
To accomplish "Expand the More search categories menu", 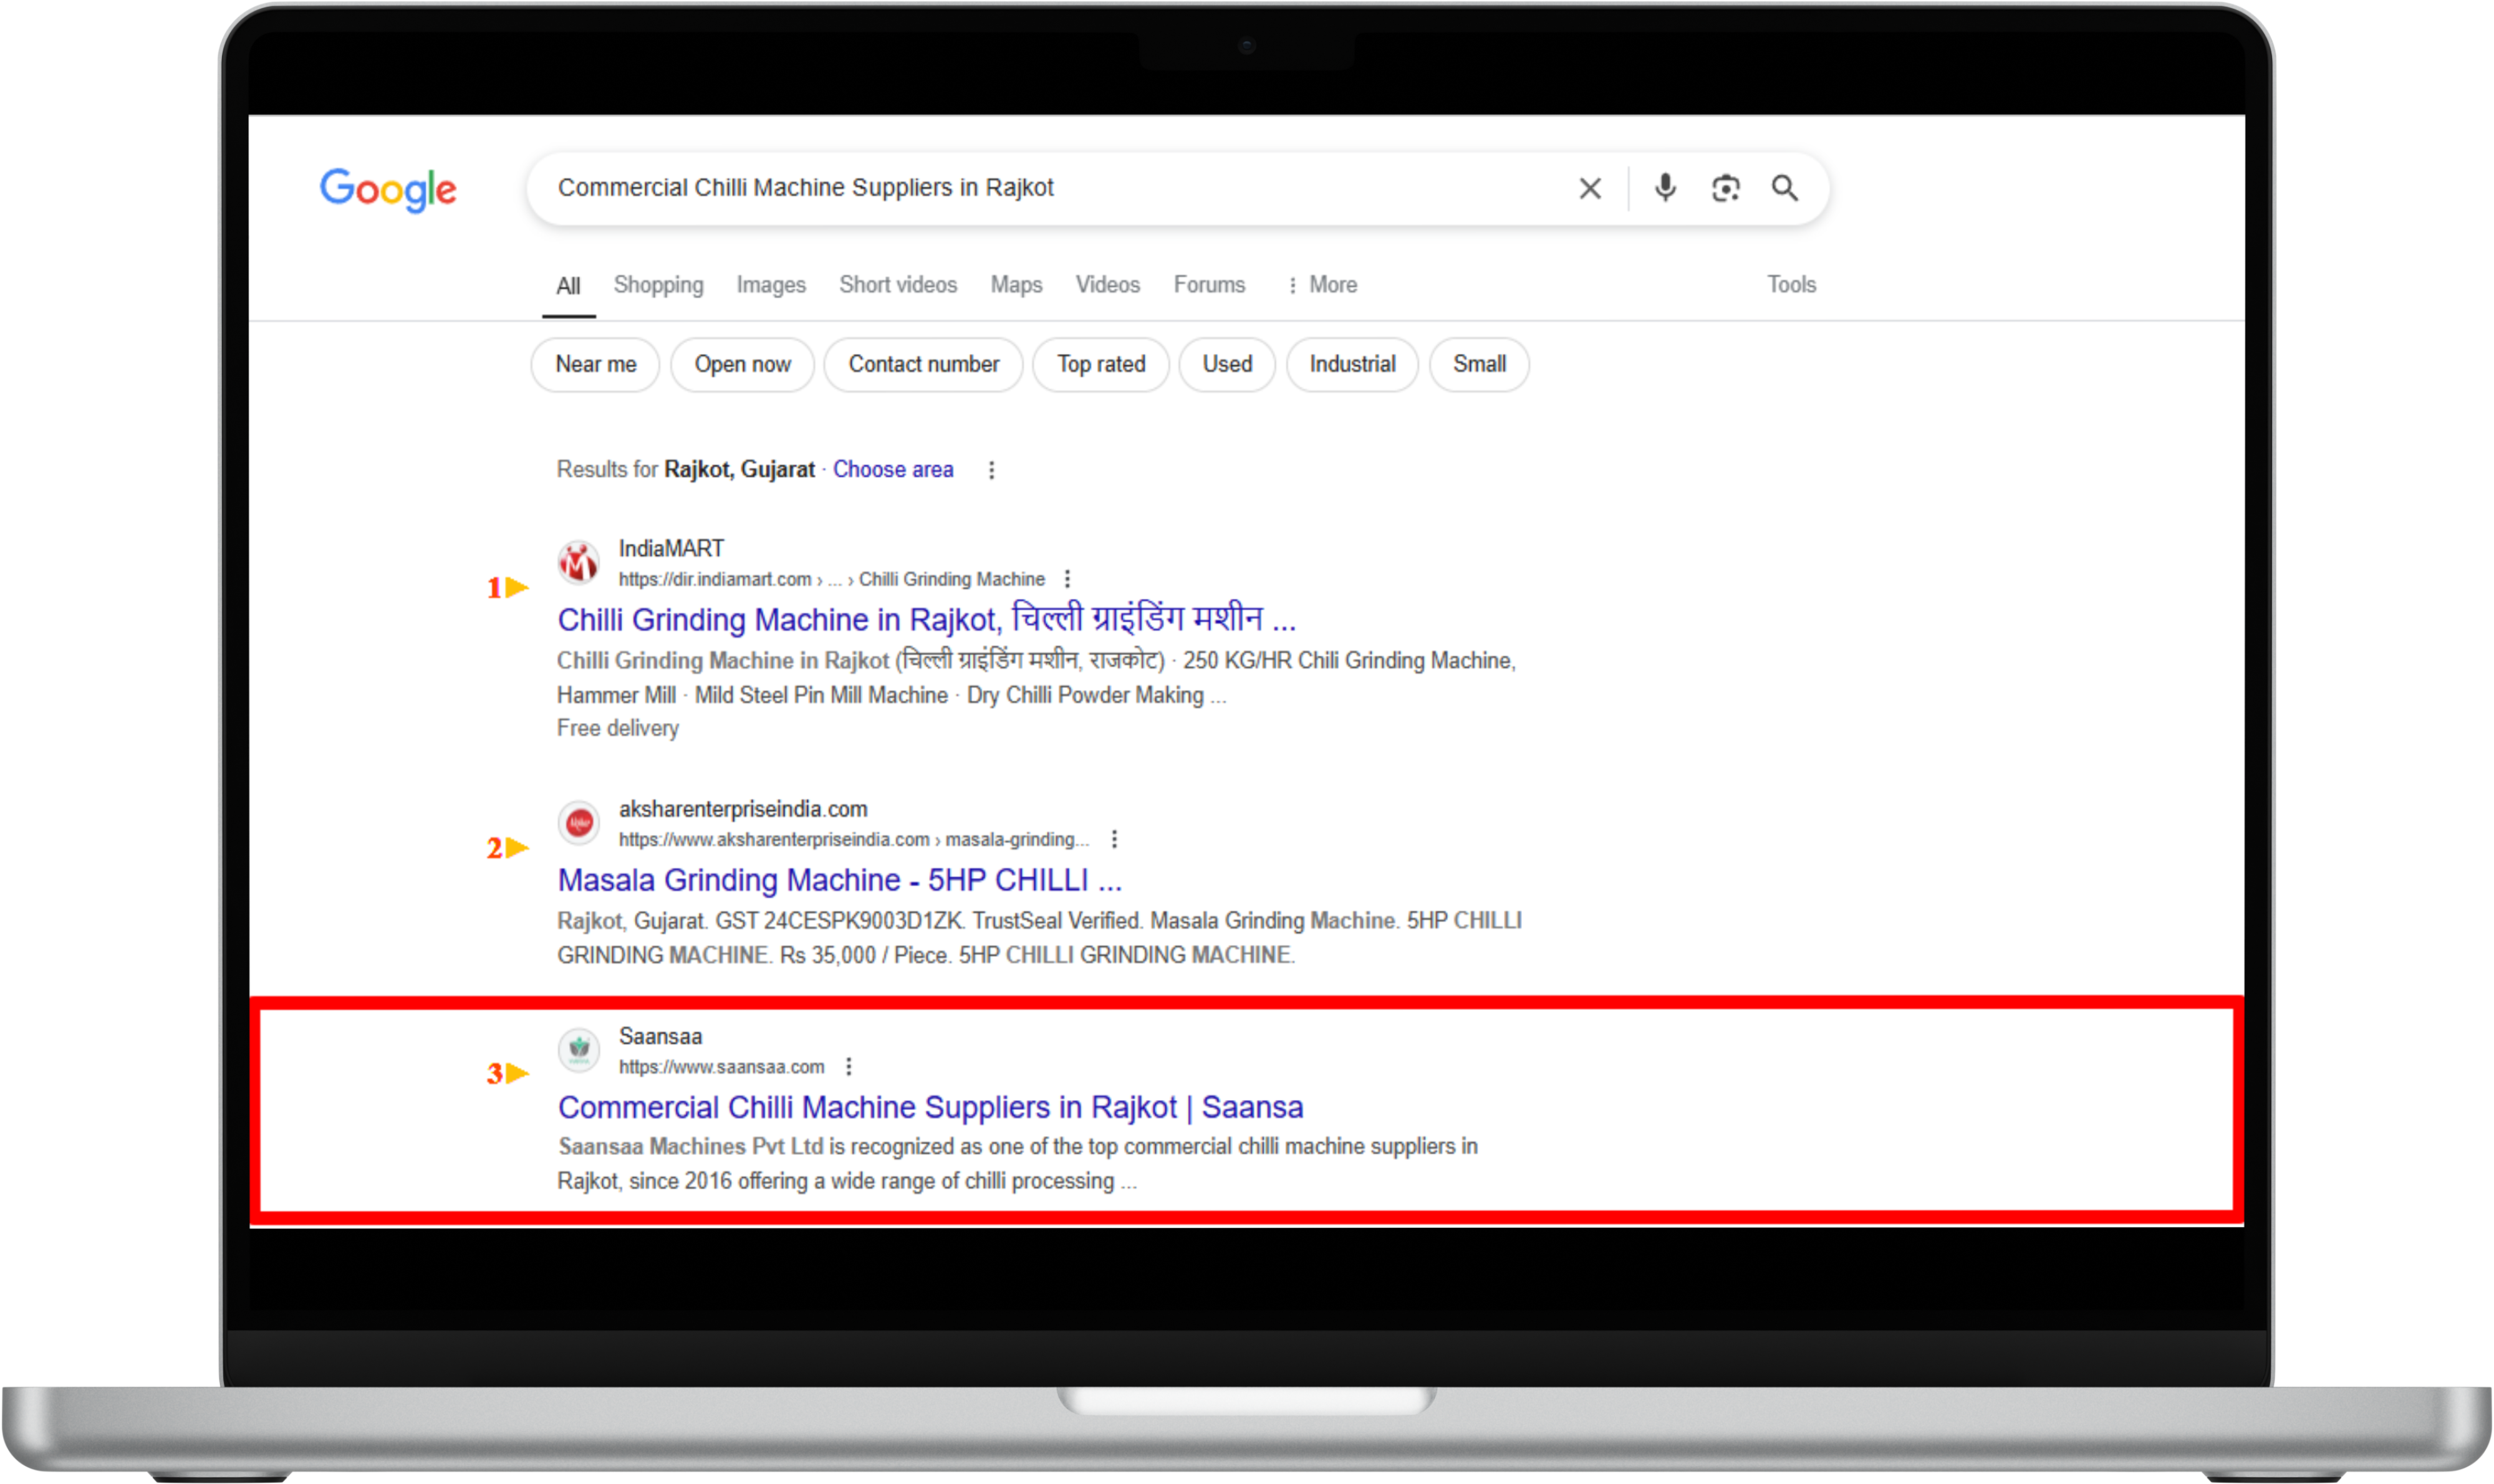I will [1322, 285].
